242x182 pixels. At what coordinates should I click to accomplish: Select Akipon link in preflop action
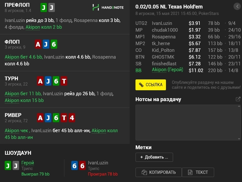(x=33, y=27)
